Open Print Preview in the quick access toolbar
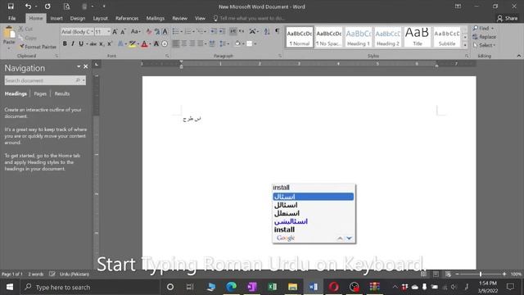The height and width of the screenshot is (295, 524). 66,7
